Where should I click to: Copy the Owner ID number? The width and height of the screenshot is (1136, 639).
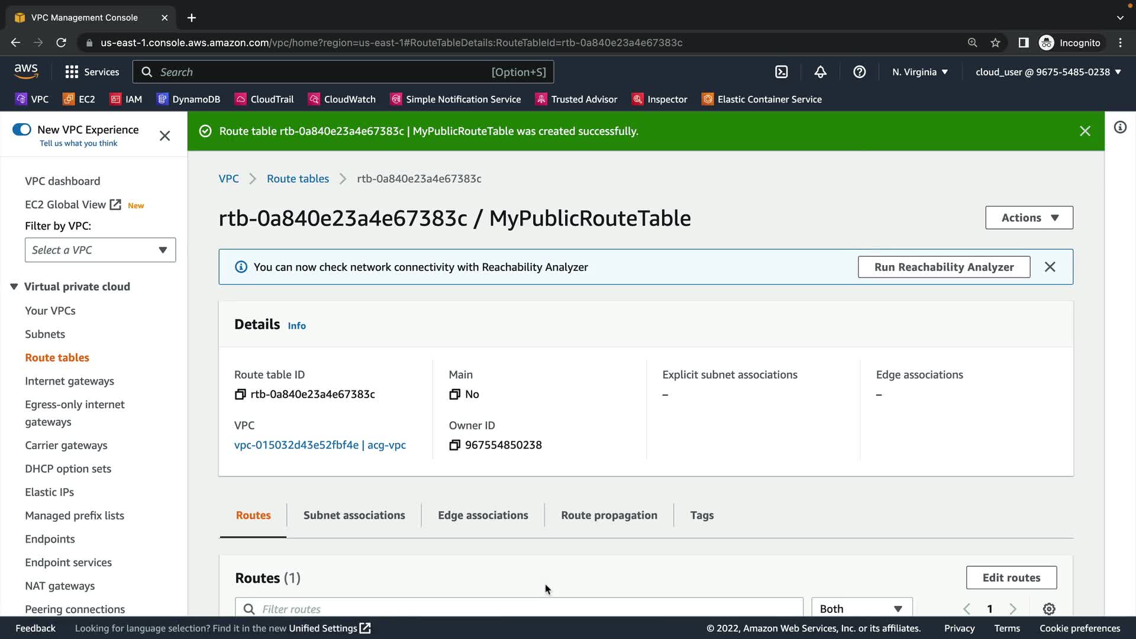click(x=454, y=446)
